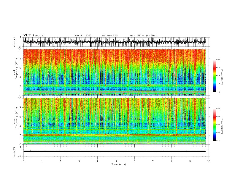Click inside the ch.1 spectrogram panel
The image size is (235, 181).
114,72
